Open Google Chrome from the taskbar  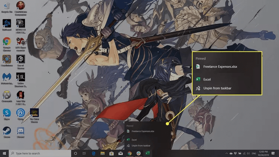coord(129,153)
